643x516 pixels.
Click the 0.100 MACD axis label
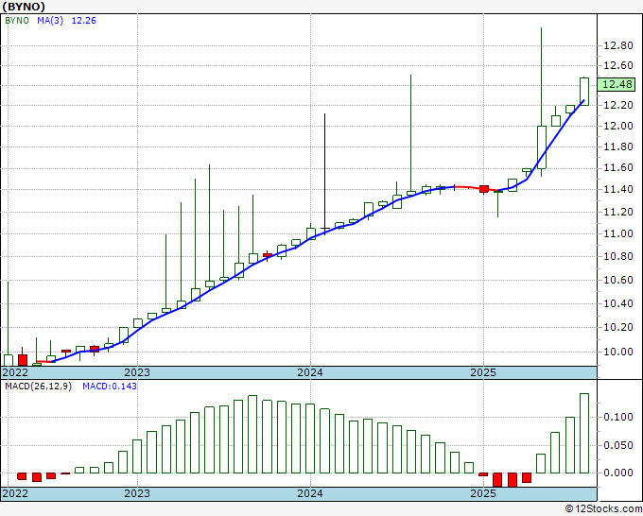click(618, 417)
